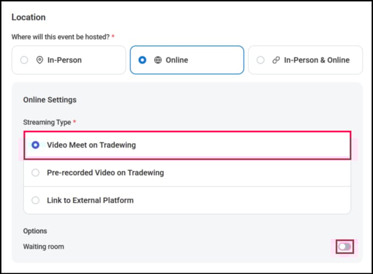Choose the In-Person & Online radio circle

tap(261, 60)
